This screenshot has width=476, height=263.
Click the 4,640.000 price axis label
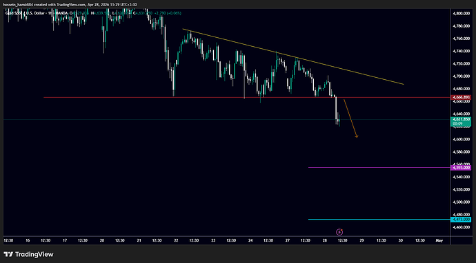[x=462, y=114]
